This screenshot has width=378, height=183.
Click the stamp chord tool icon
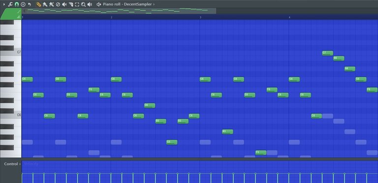click(x=23, y=4)
